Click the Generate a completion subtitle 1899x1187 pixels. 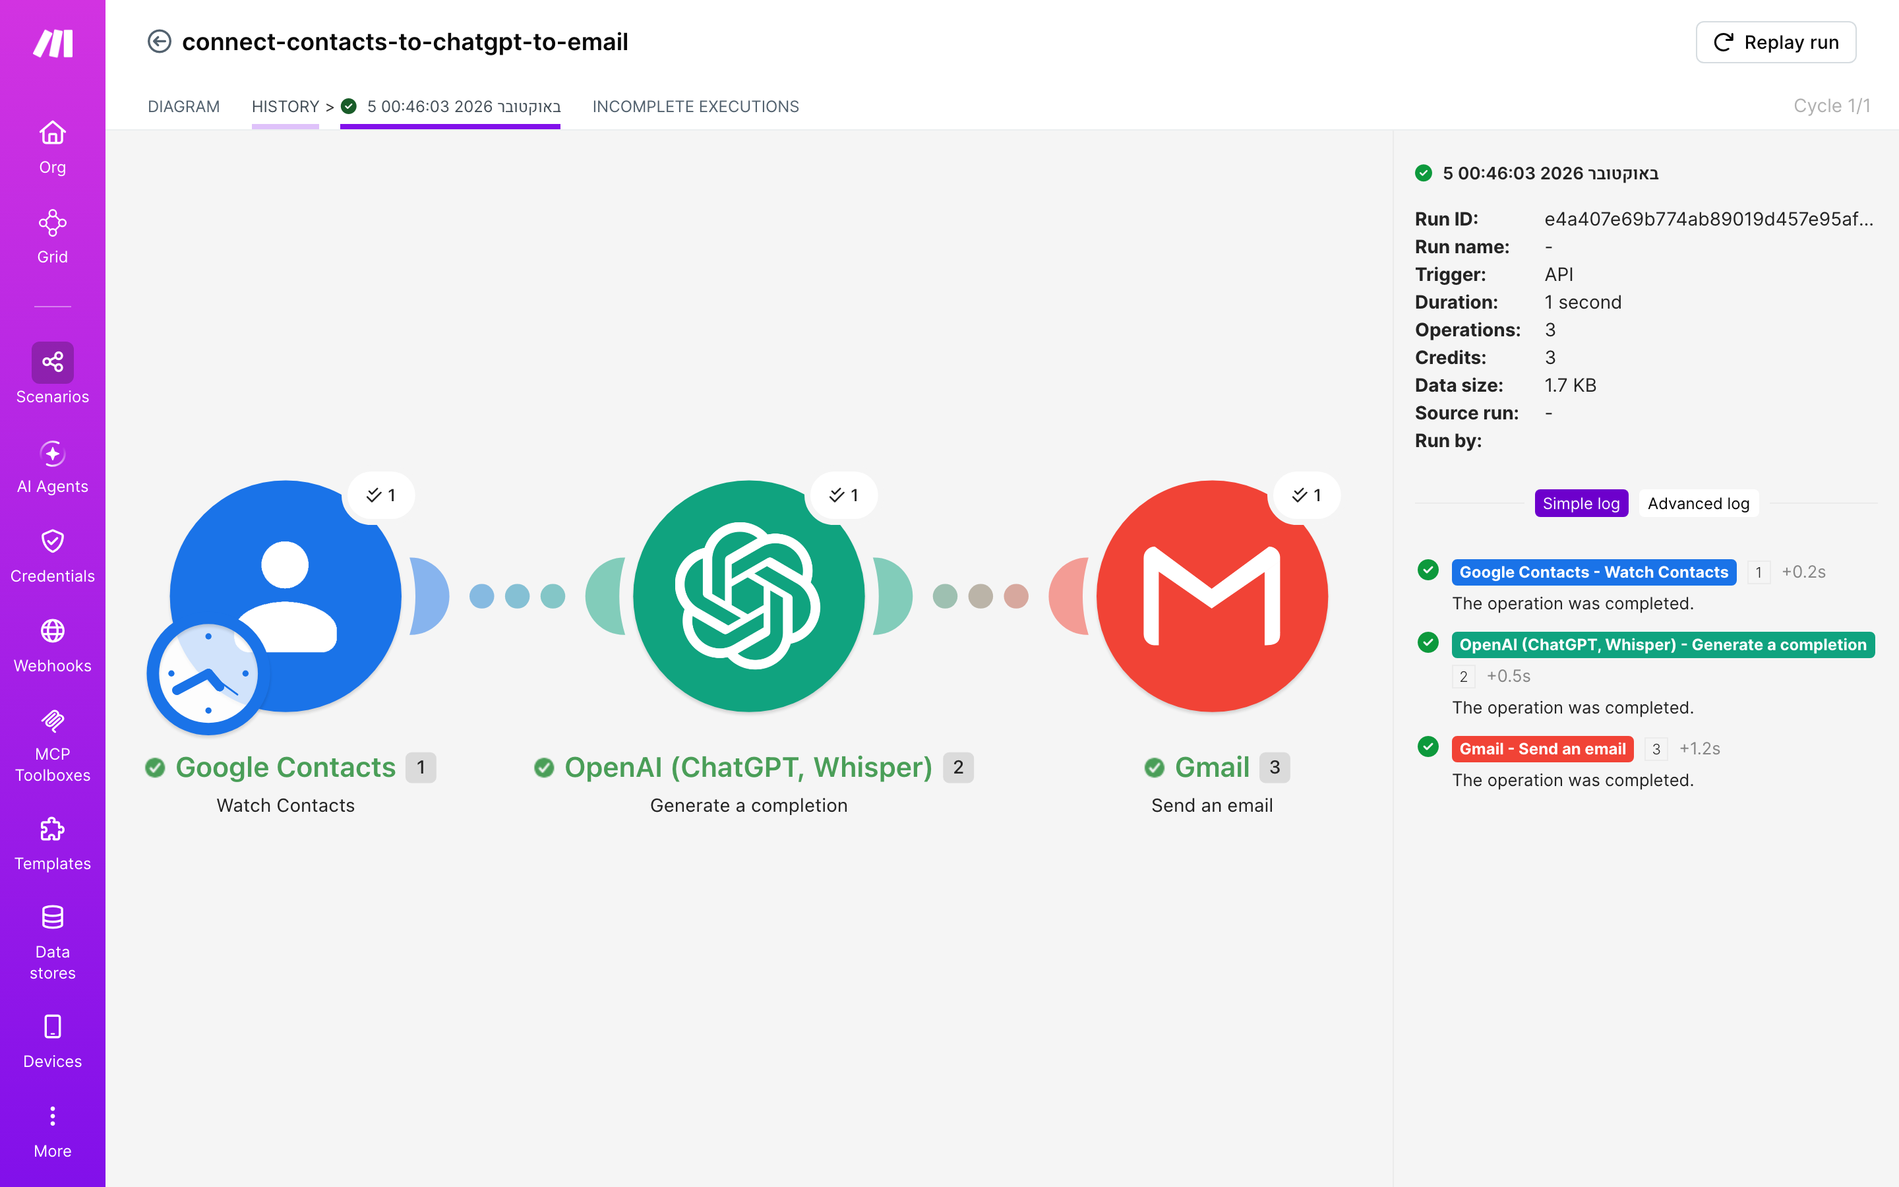pos(748,805)
